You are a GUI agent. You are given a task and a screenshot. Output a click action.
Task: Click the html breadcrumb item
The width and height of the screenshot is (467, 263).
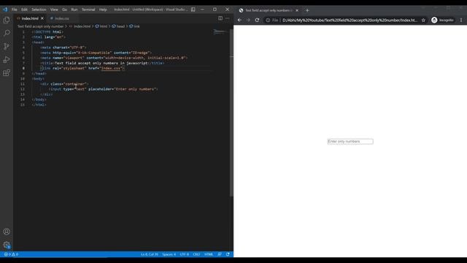(101, 26)
